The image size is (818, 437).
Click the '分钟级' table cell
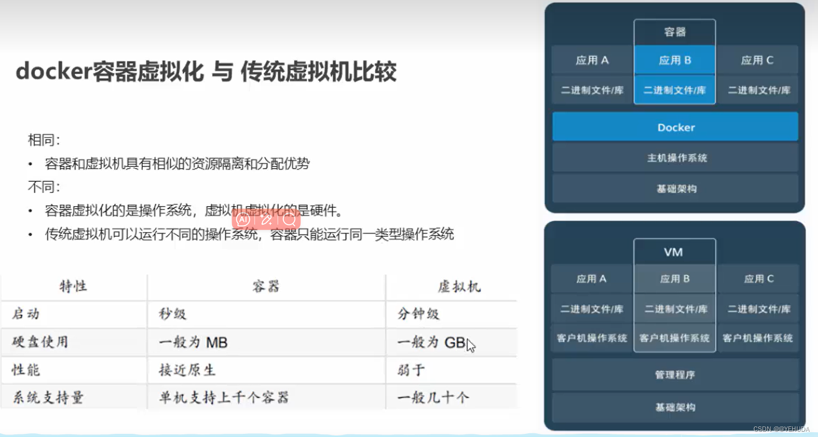point(418,314)
